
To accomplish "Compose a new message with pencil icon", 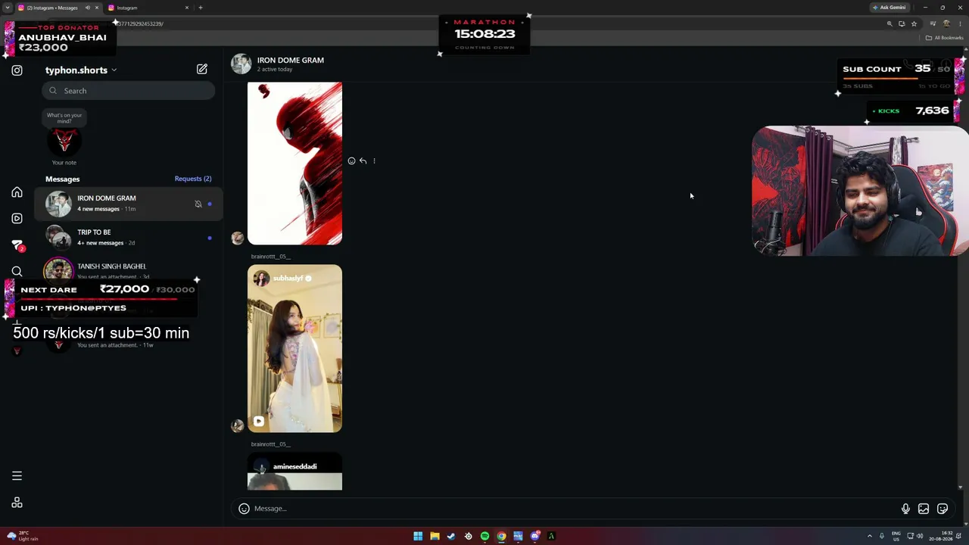I will (x=202, y=69).
